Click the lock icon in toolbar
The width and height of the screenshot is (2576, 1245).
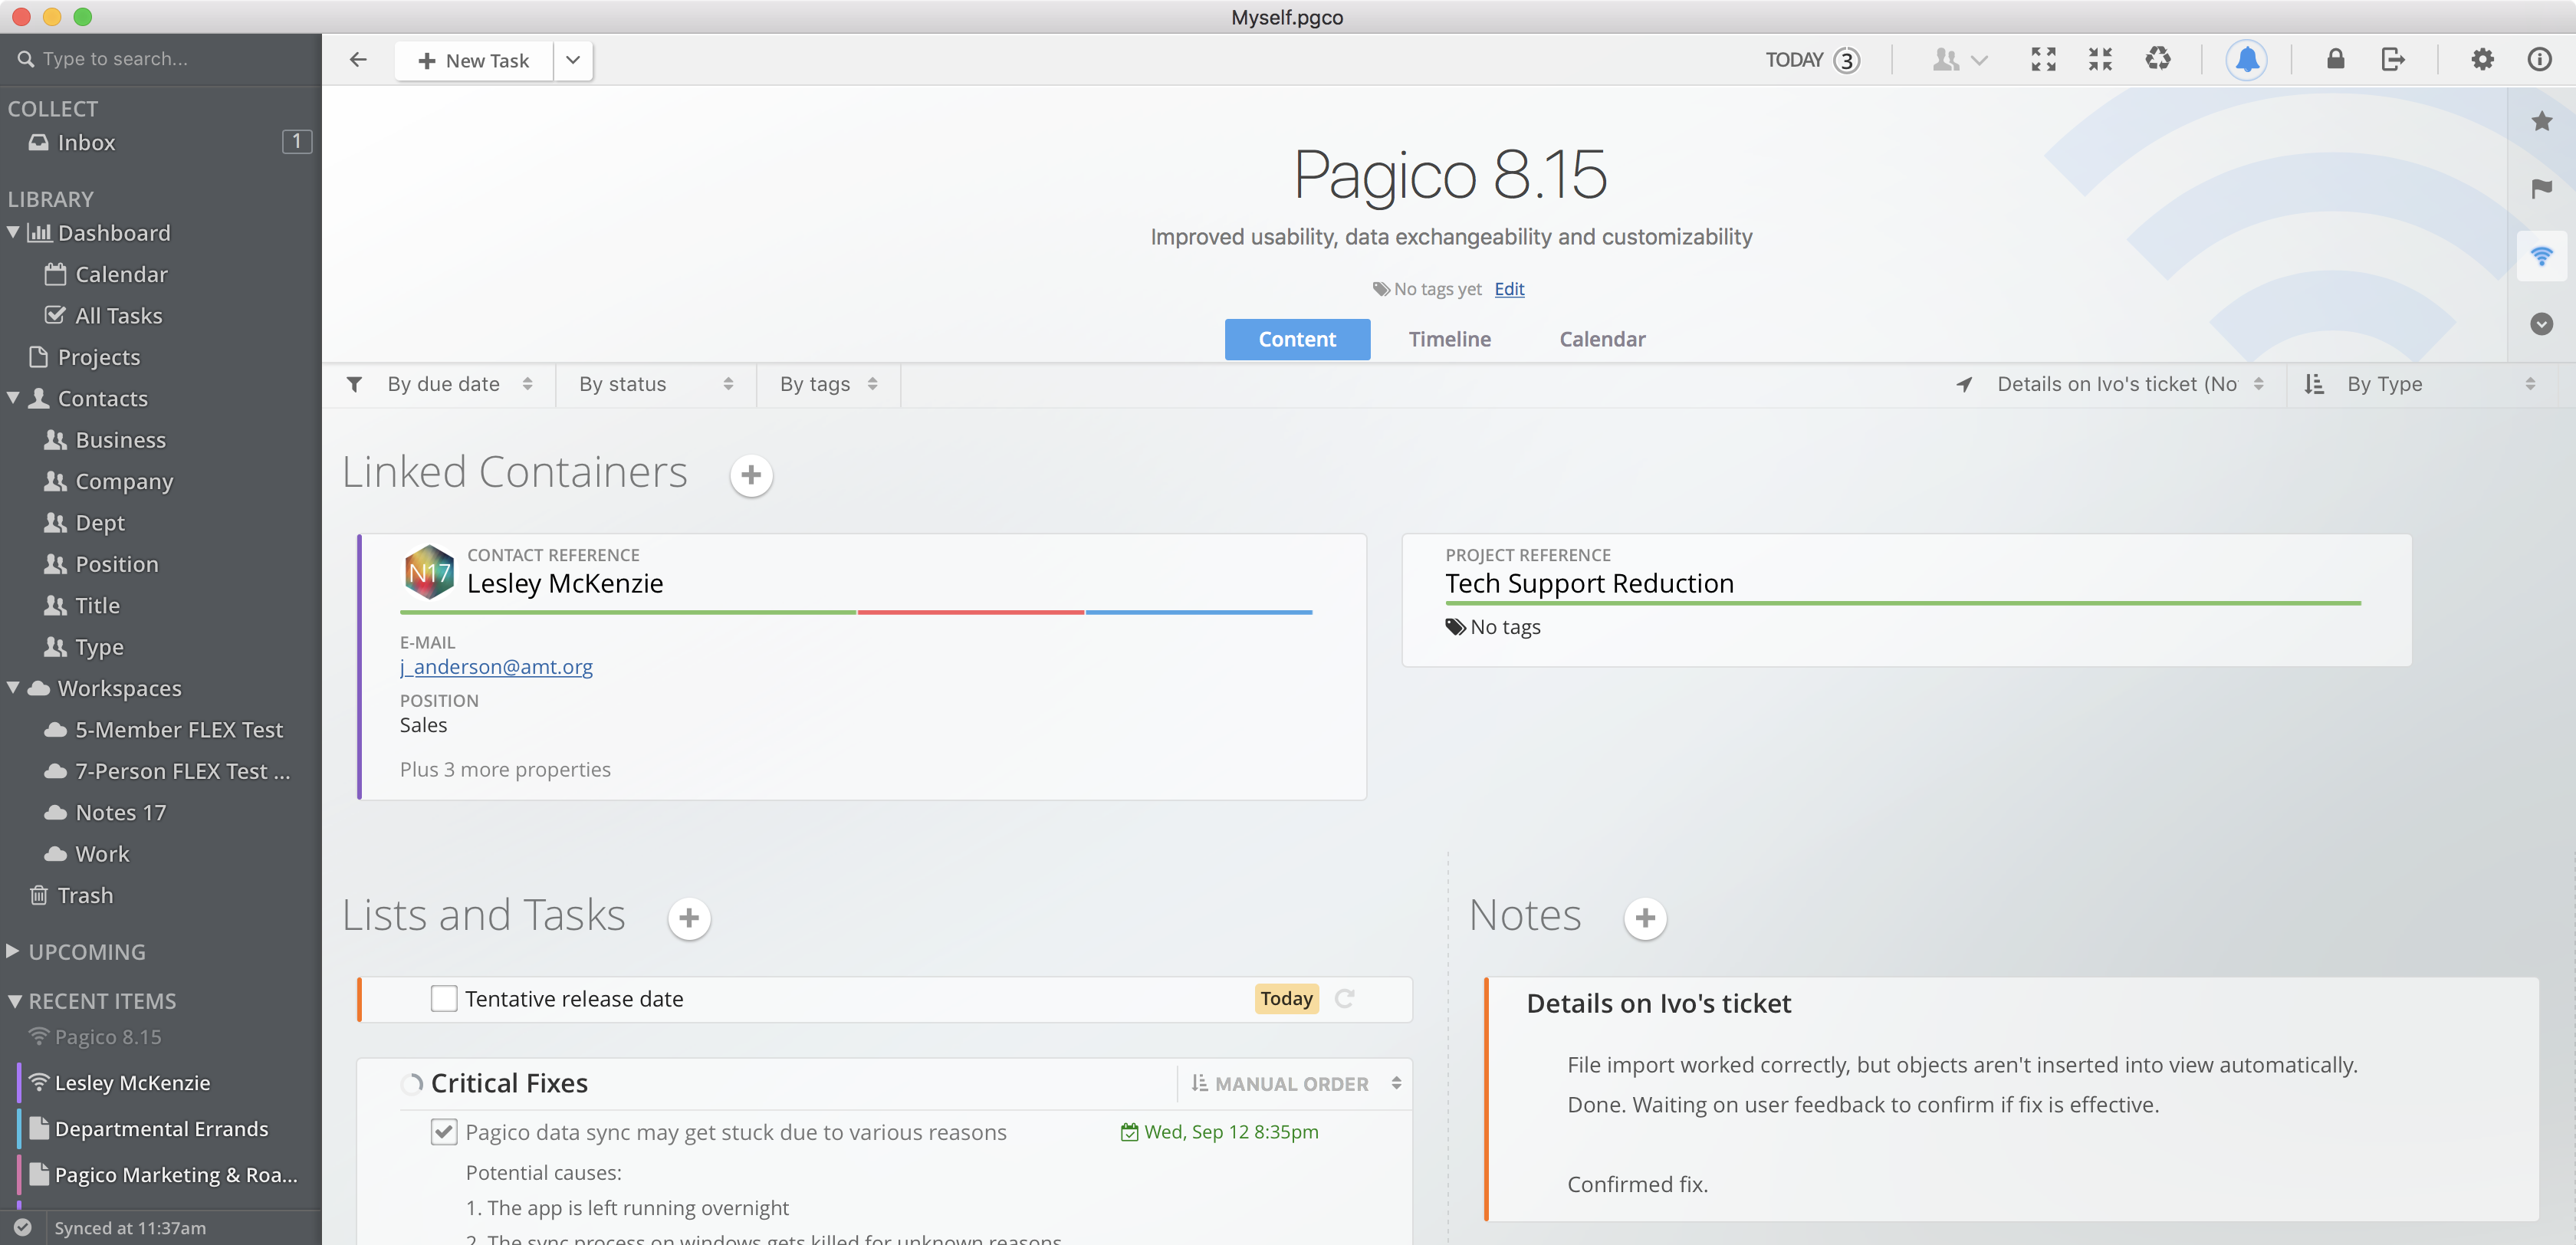point(2335,60)
